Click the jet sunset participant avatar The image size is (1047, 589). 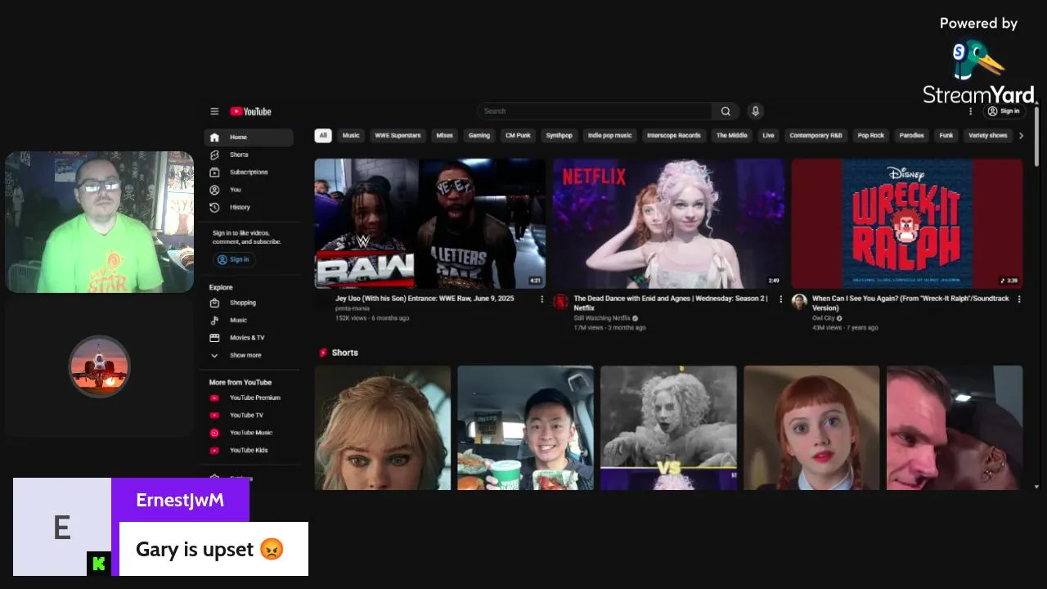[x=99, y=366]
